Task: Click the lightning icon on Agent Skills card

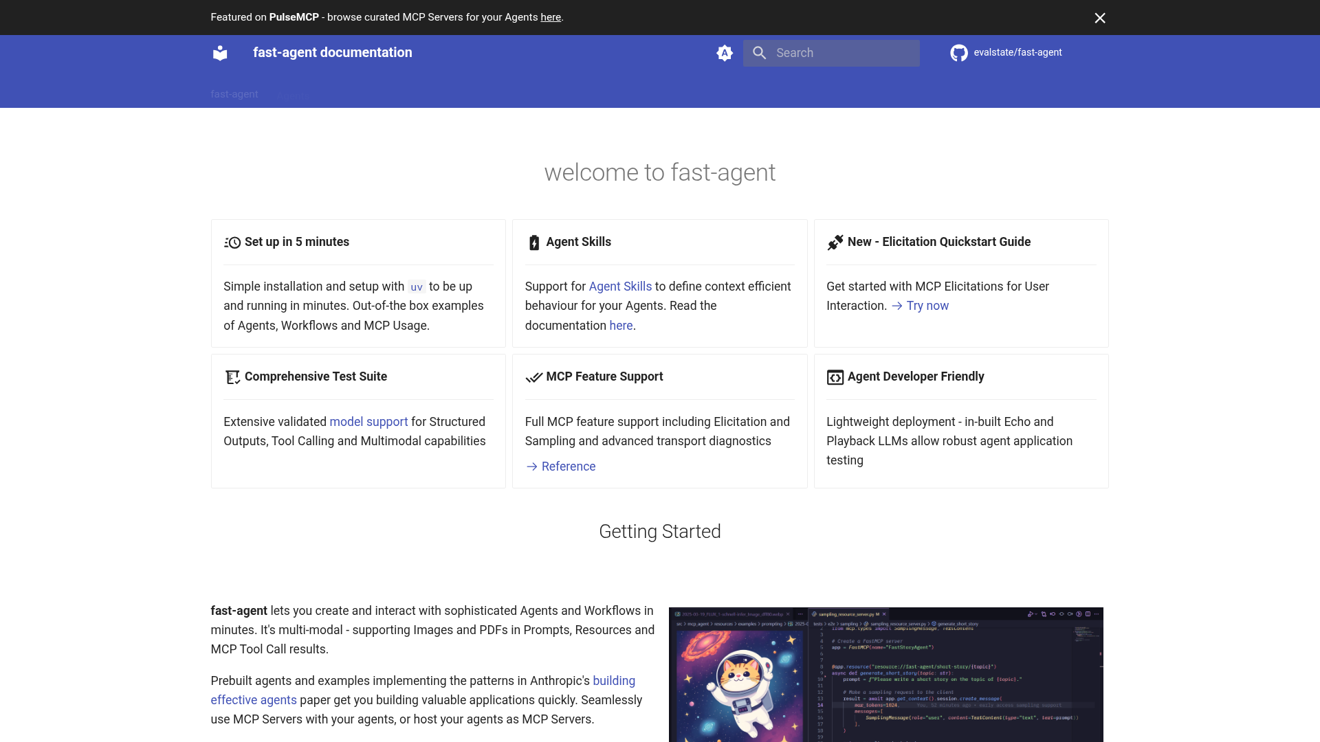Action: point(533,243)
